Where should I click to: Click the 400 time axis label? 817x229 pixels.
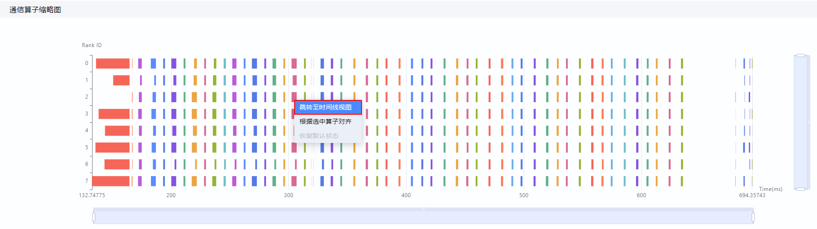(406, 195)
